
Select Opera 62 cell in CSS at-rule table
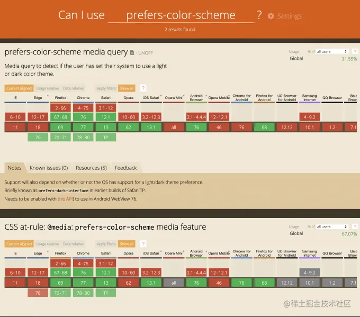(128, 283)
